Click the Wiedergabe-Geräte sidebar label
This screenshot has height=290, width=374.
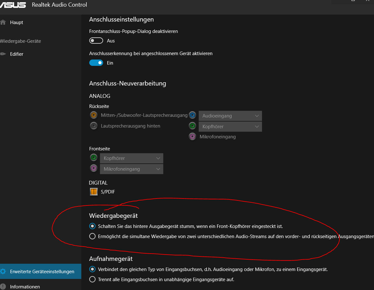coord(21,41)
